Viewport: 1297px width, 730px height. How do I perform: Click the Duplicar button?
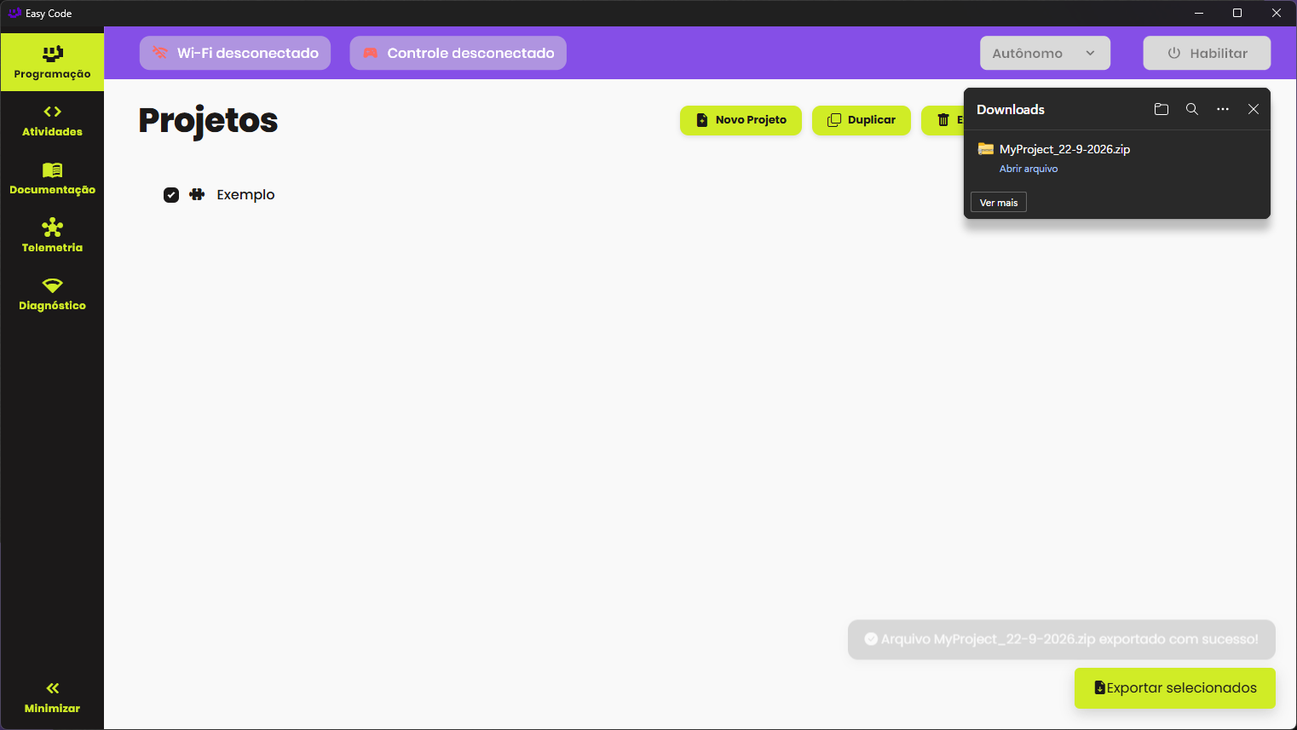[862, 120]
